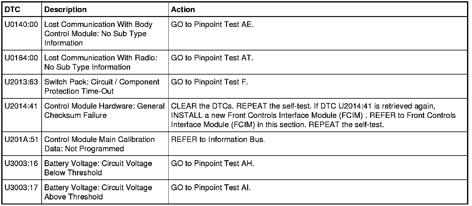
Task: Select DTC code U3003:16
Action: [x=21, y=164]
